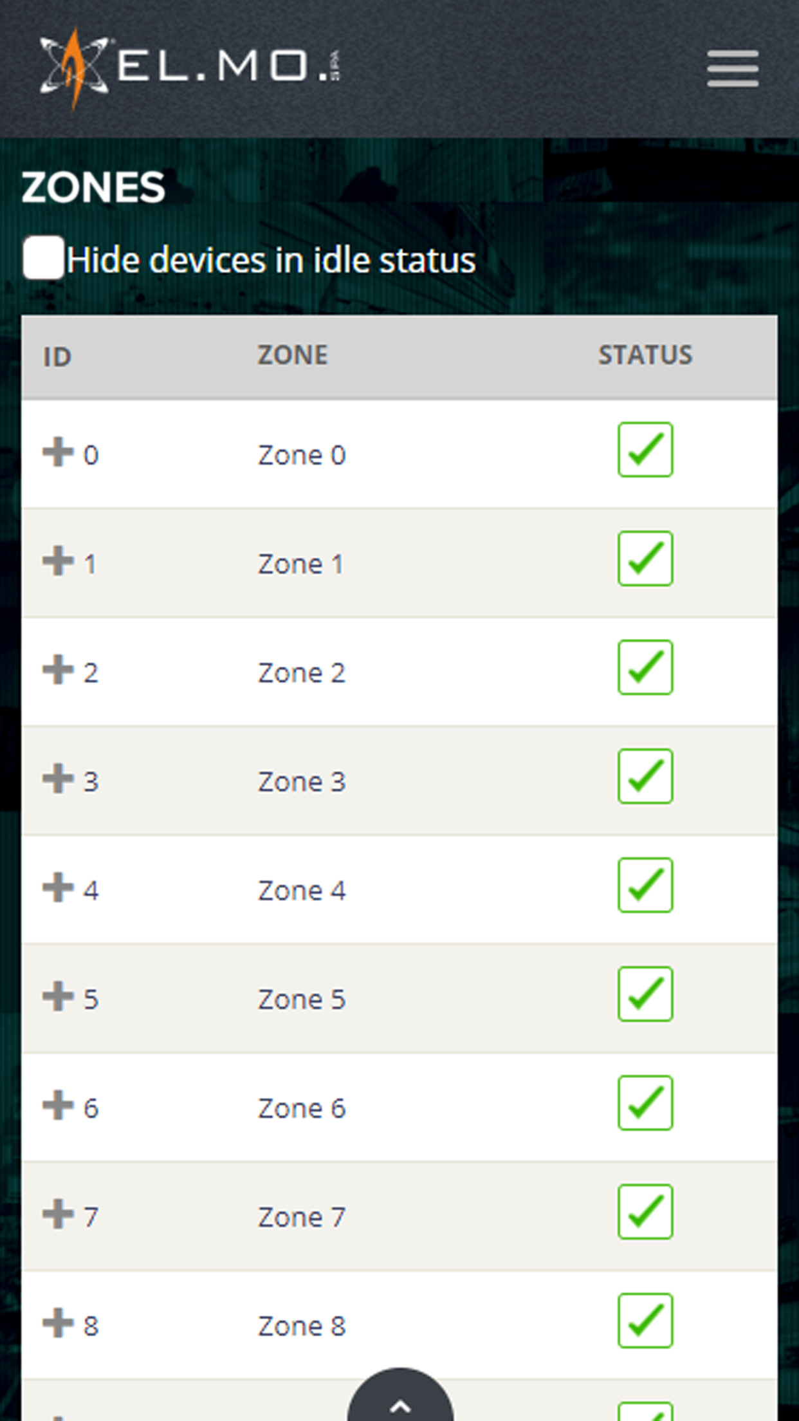Click the green checkmark beside Zone 4
This screenshot has height=1421, width=799.
tap(645, 886)
